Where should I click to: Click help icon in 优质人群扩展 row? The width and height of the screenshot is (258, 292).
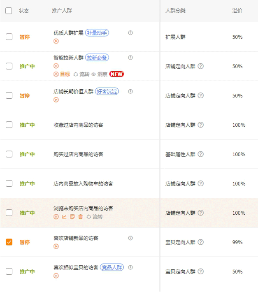click(x=130, y=33)
